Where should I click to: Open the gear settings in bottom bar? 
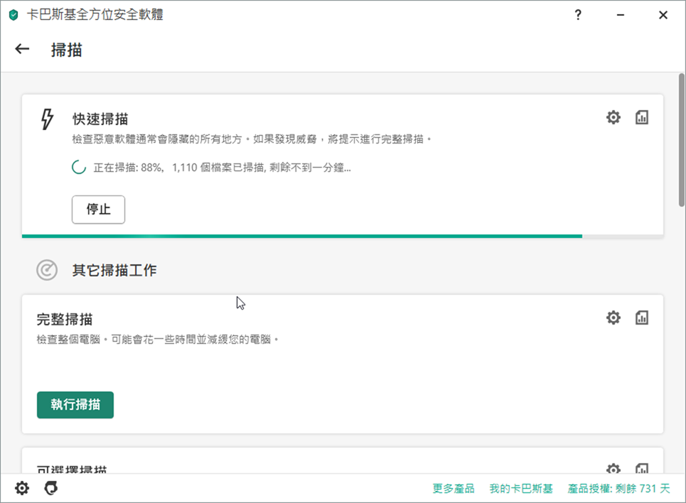click(22, 489)
